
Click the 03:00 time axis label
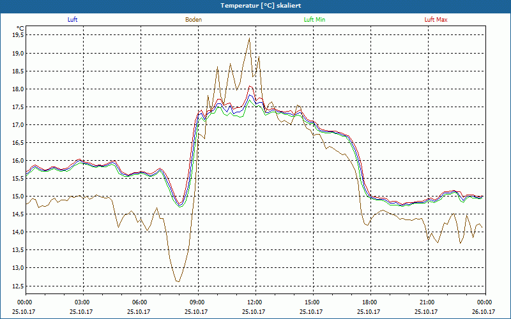(x=82, y=302)
